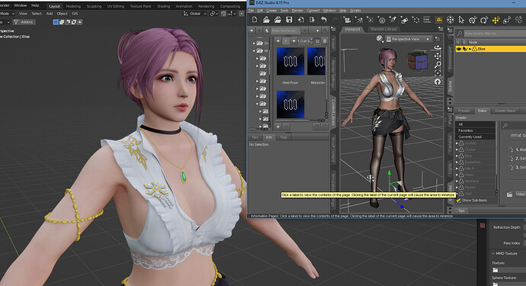Select the Universal tool with yellow arrows
Viewport: 526px width, 286px height.
pos(496,20)
